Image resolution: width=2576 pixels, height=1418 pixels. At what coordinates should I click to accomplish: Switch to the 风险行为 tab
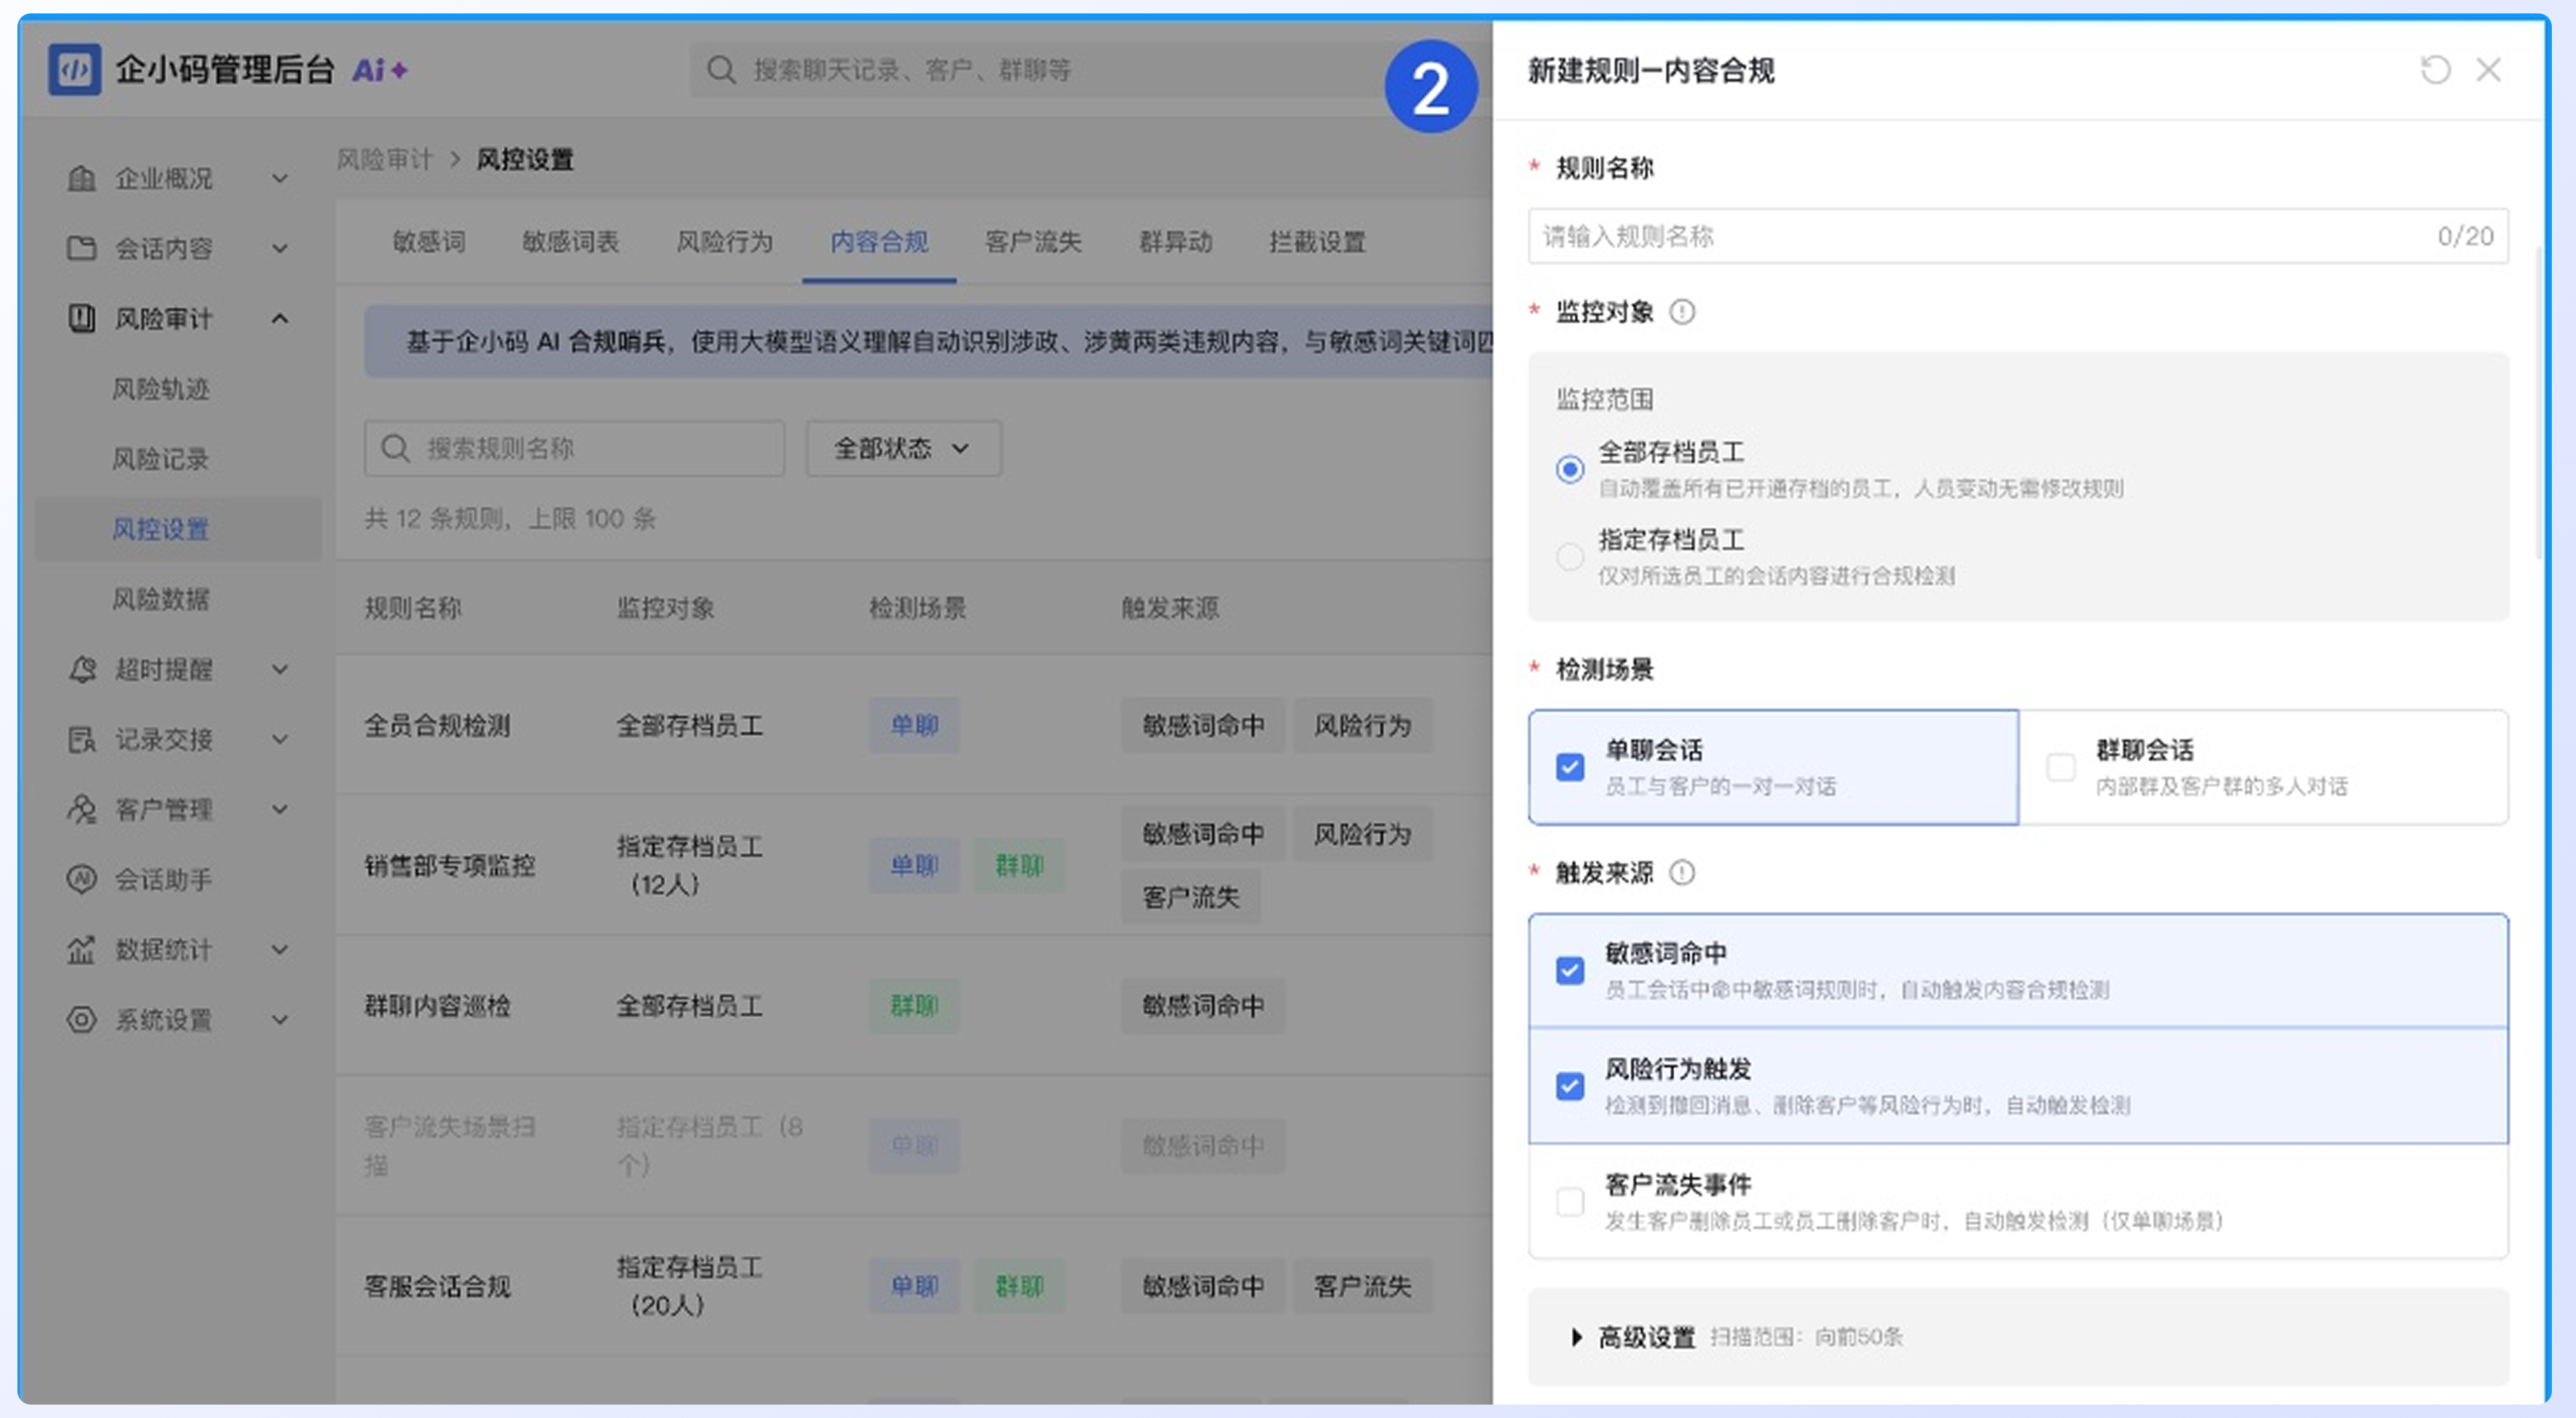pyautogui.click(x=725, y=242)
